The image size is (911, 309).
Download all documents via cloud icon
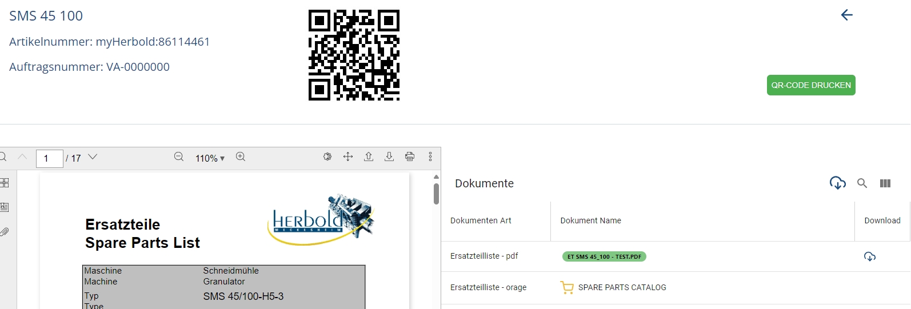pos(837,183)
